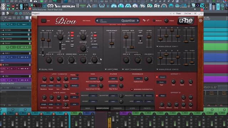Go to next preset with right arrow

point(138,21)
